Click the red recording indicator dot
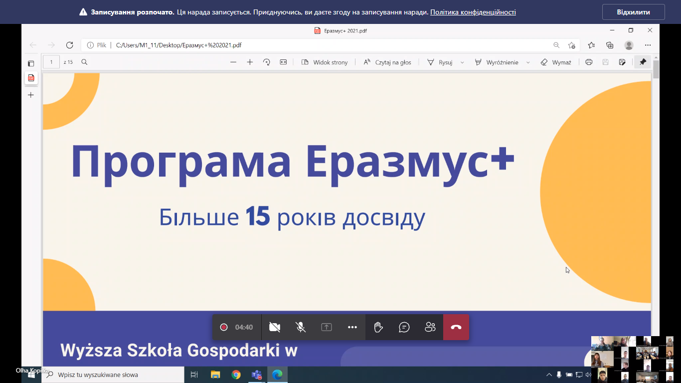The image size is (681, 383). [x=224, y=327]
